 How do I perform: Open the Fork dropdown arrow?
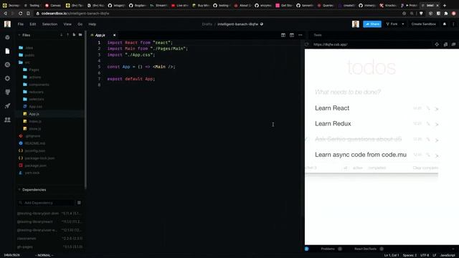click(x=403, y=24)
